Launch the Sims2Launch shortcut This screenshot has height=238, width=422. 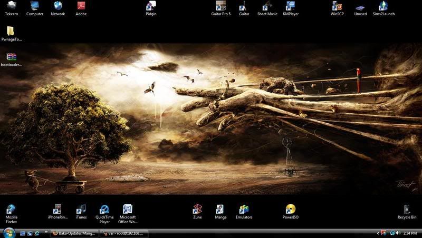click(x=383, y=8)
